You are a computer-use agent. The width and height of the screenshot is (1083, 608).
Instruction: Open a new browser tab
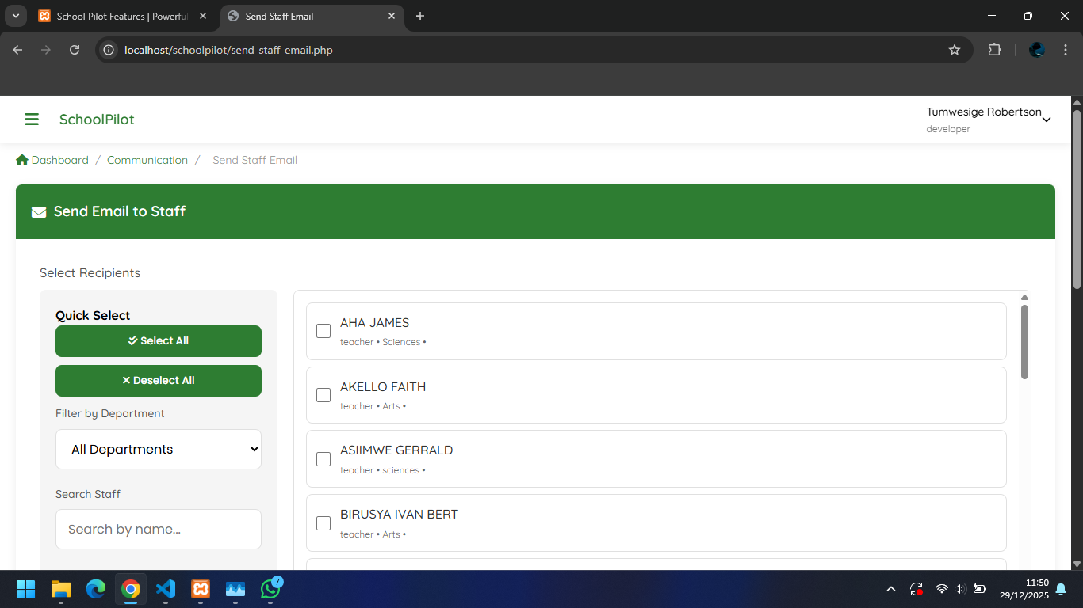pyautogui.click(x=420, y=16)
